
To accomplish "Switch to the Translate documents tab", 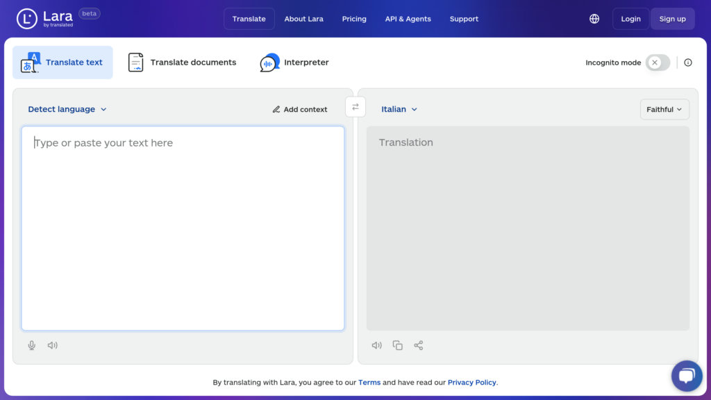I will [183, 62].
